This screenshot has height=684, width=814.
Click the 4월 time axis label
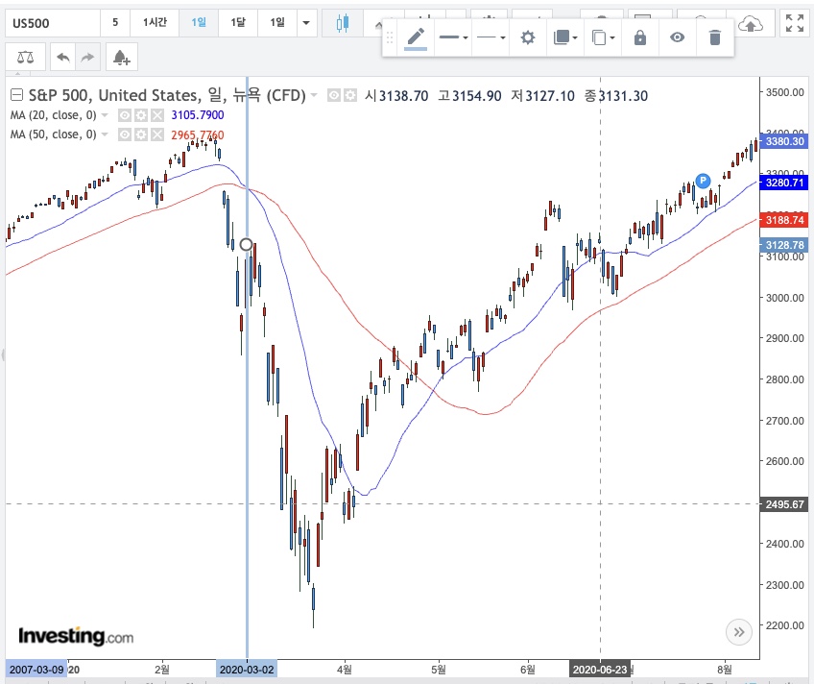(x=345, y=670)
